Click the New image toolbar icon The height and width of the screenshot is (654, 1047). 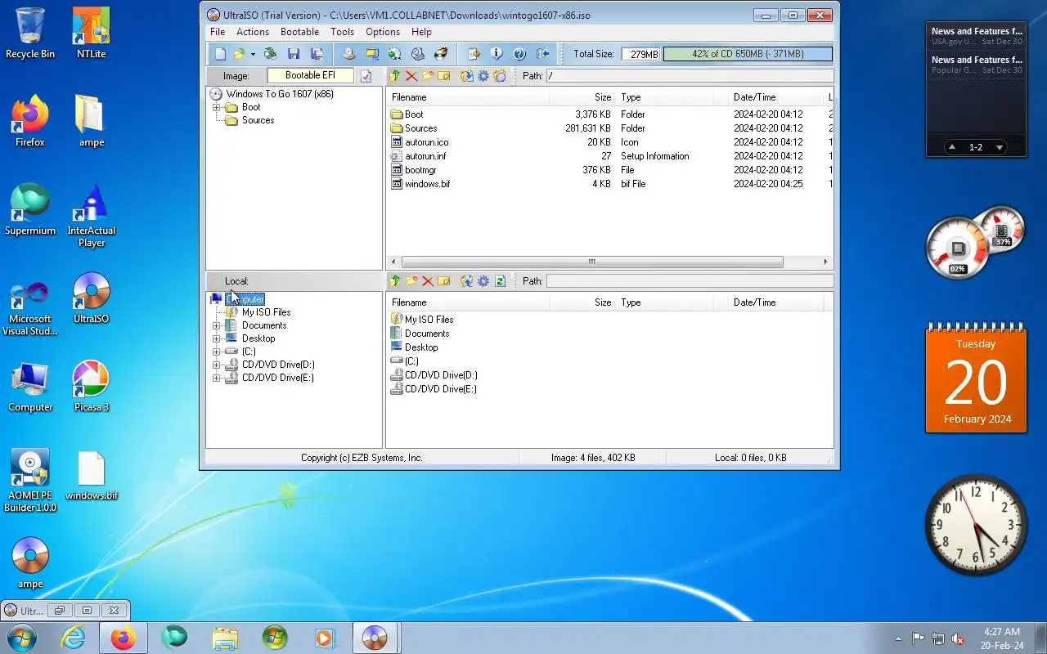[220, 54]
